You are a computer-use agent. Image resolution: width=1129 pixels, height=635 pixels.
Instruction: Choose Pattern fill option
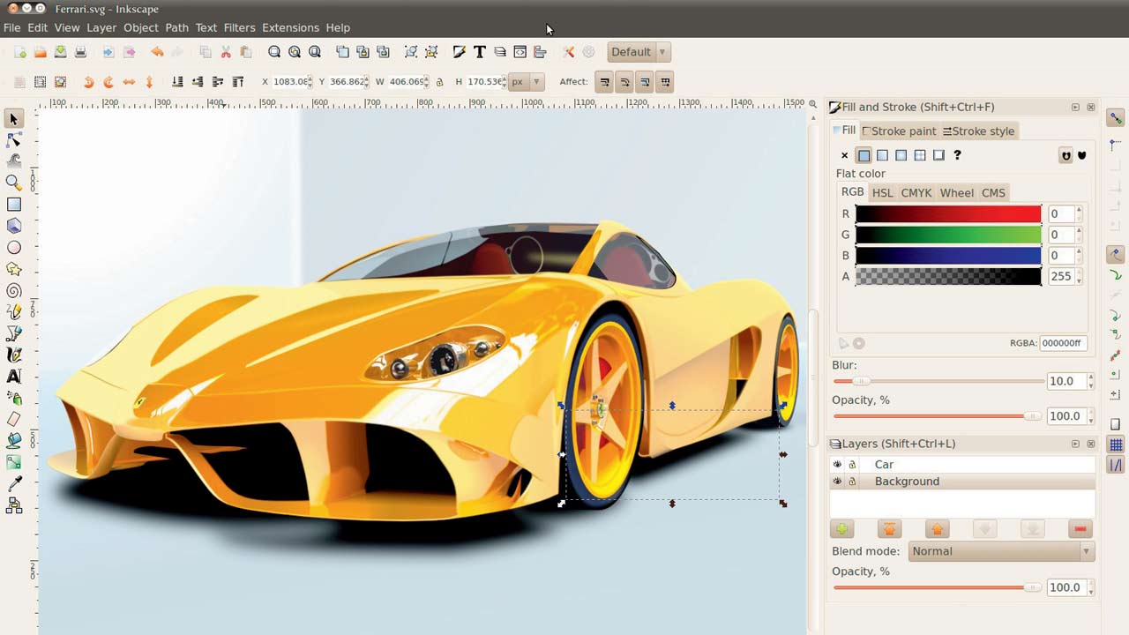[920, 155]
